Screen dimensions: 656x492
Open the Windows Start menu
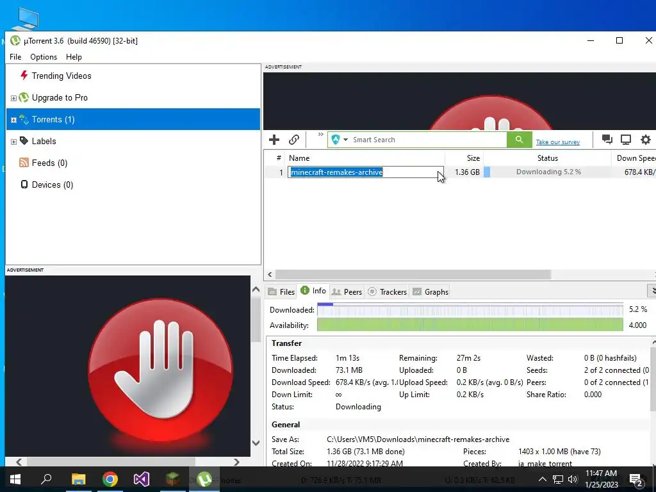15,479
